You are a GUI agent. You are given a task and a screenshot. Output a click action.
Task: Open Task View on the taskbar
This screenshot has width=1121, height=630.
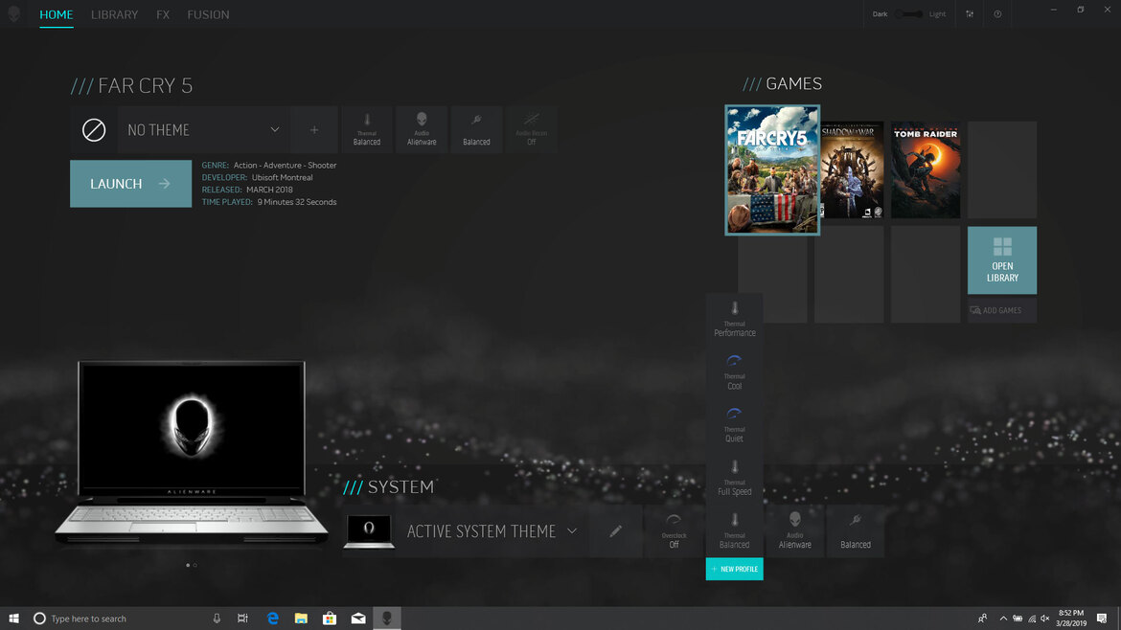tap(243, 619)
